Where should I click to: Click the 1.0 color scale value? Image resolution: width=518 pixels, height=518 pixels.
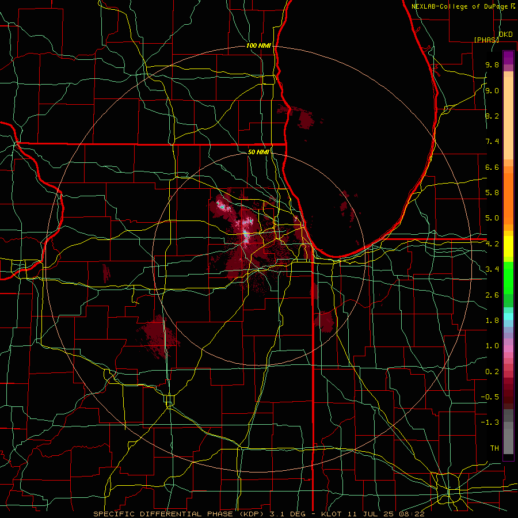pos(492,346)
